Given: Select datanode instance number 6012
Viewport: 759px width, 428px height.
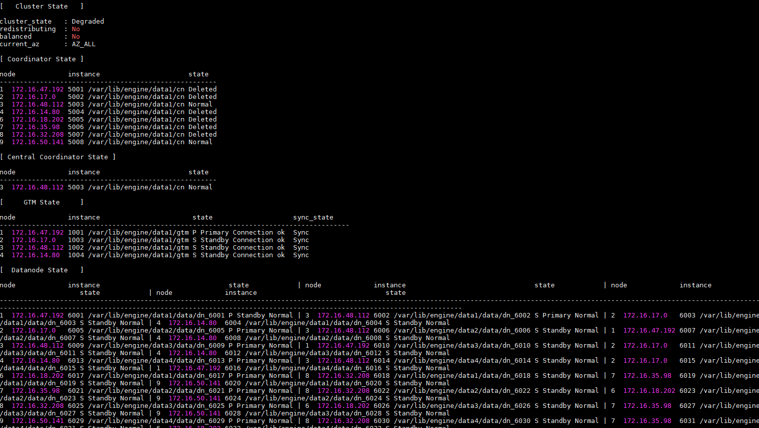Looking at the screenshot, I should [233, 353].
